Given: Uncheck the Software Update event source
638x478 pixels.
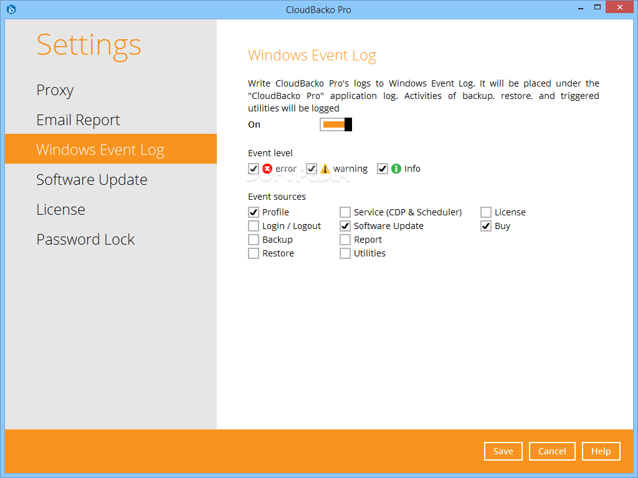Looking at the screenshot, I should coord(345,226).
